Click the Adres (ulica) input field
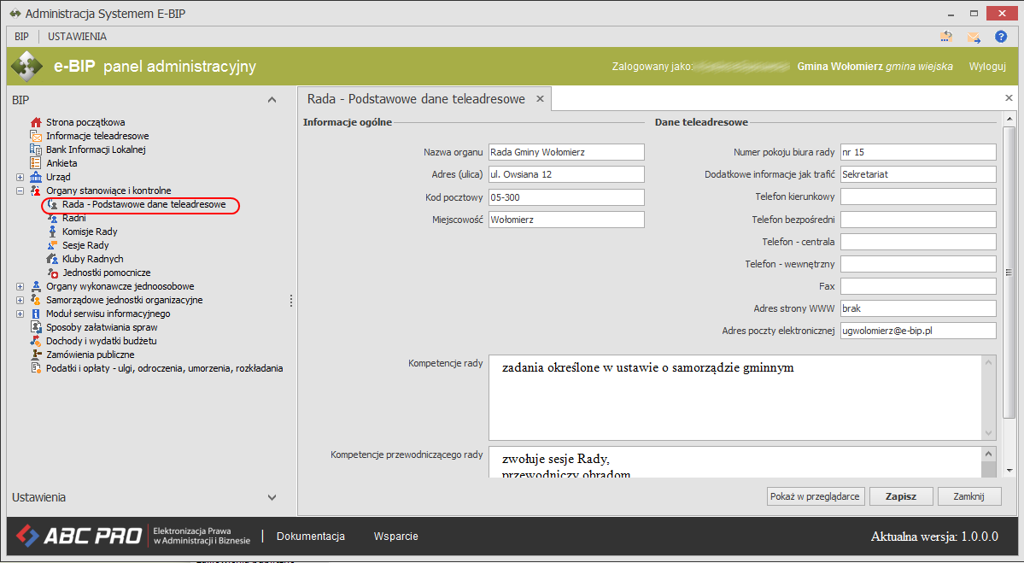Screen dimensions: 1024x563 coord(566,174)
